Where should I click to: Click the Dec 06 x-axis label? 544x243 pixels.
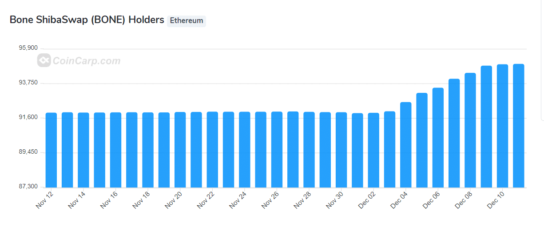point(431,200)
